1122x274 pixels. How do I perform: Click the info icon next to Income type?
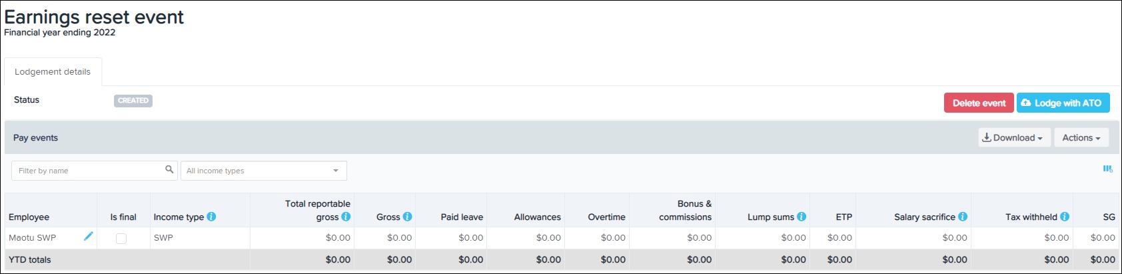point(211,217)
